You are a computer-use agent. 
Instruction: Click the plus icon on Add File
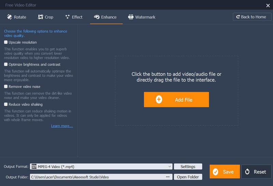159,100
